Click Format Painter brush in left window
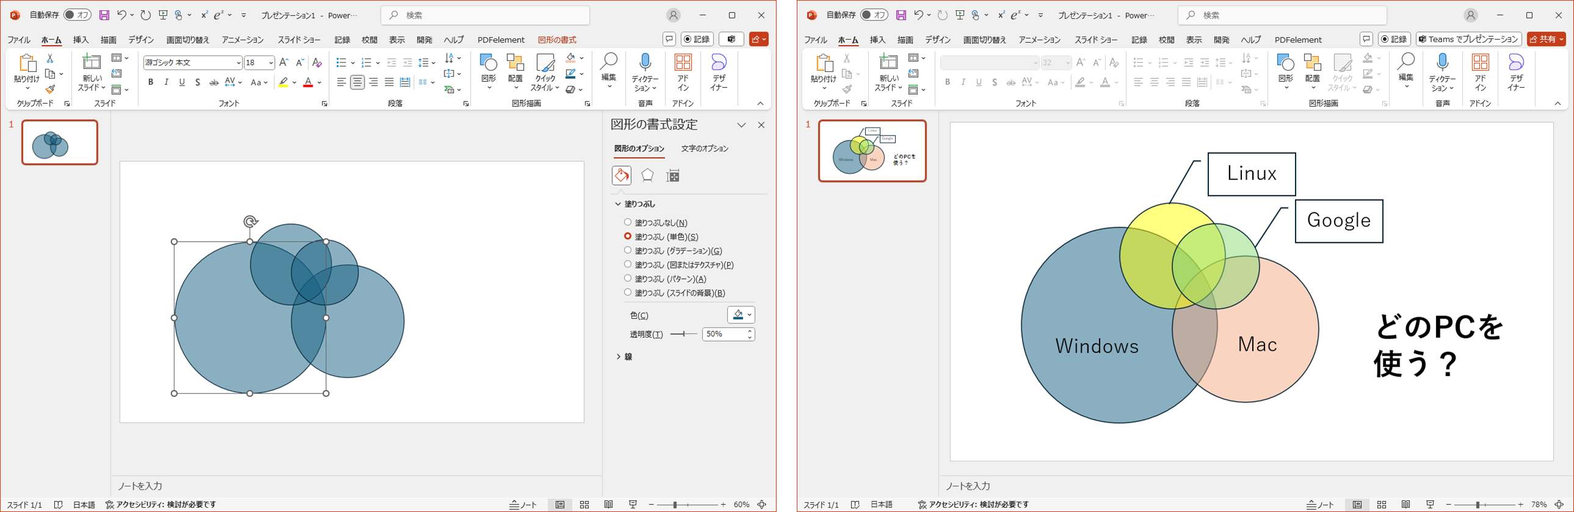1574x512 pixels. point(50,89)
